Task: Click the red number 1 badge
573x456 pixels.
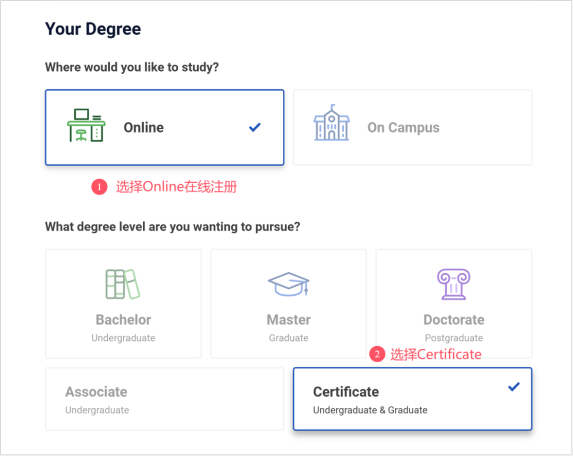Action: pyautogui.click(x=99, y=187)
